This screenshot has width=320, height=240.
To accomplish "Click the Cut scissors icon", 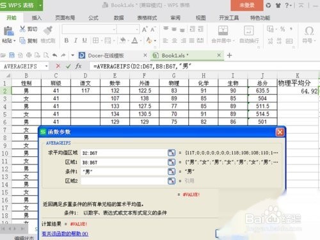I will click(22, 29).
